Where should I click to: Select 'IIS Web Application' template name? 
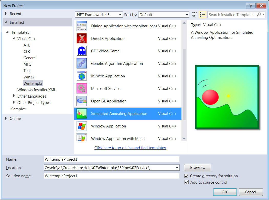pyautogui.click(x=108, y=76)
